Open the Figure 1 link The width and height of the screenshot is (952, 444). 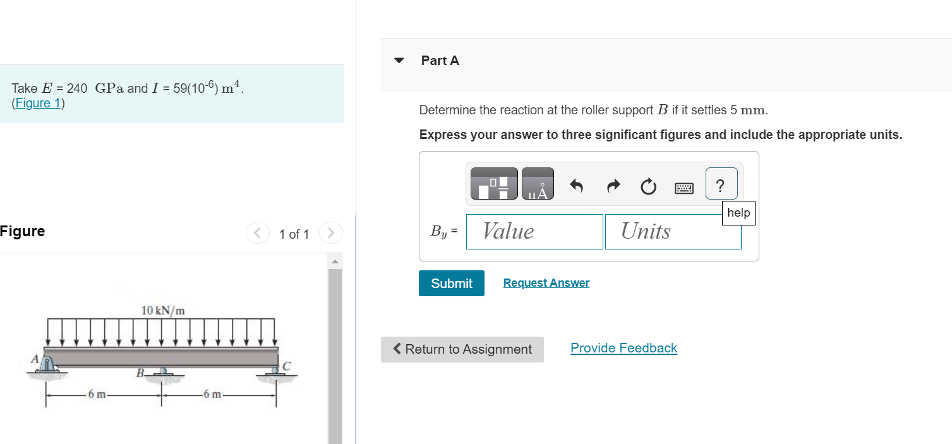[x=37, y=103]
